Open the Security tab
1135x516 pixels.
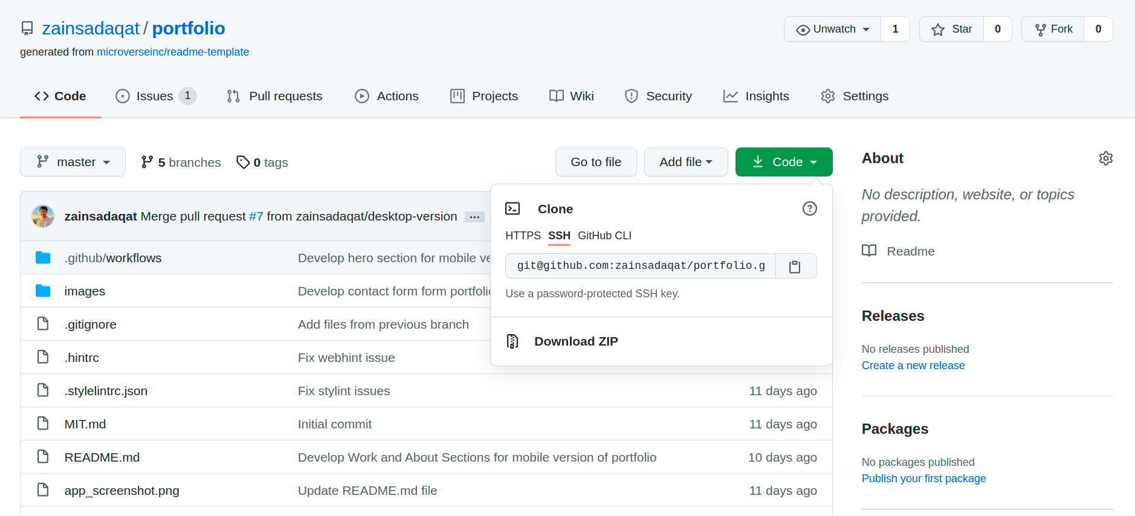658,96
